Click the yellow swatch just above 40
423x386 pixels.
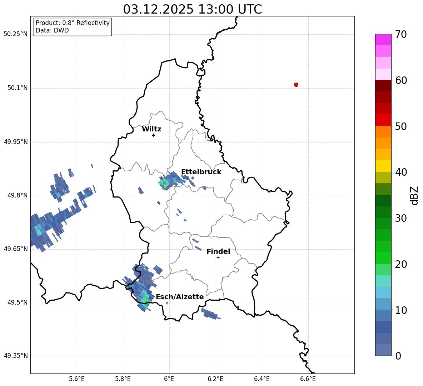point(383,166)
